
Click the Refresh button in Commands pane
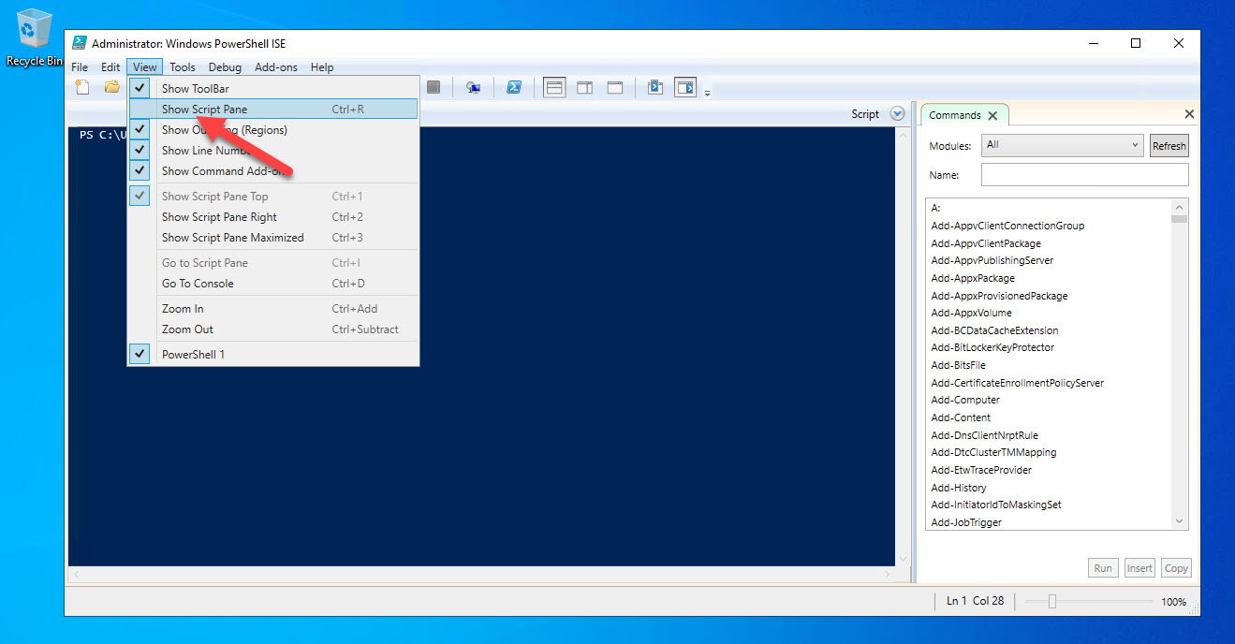pos(1169,146)
